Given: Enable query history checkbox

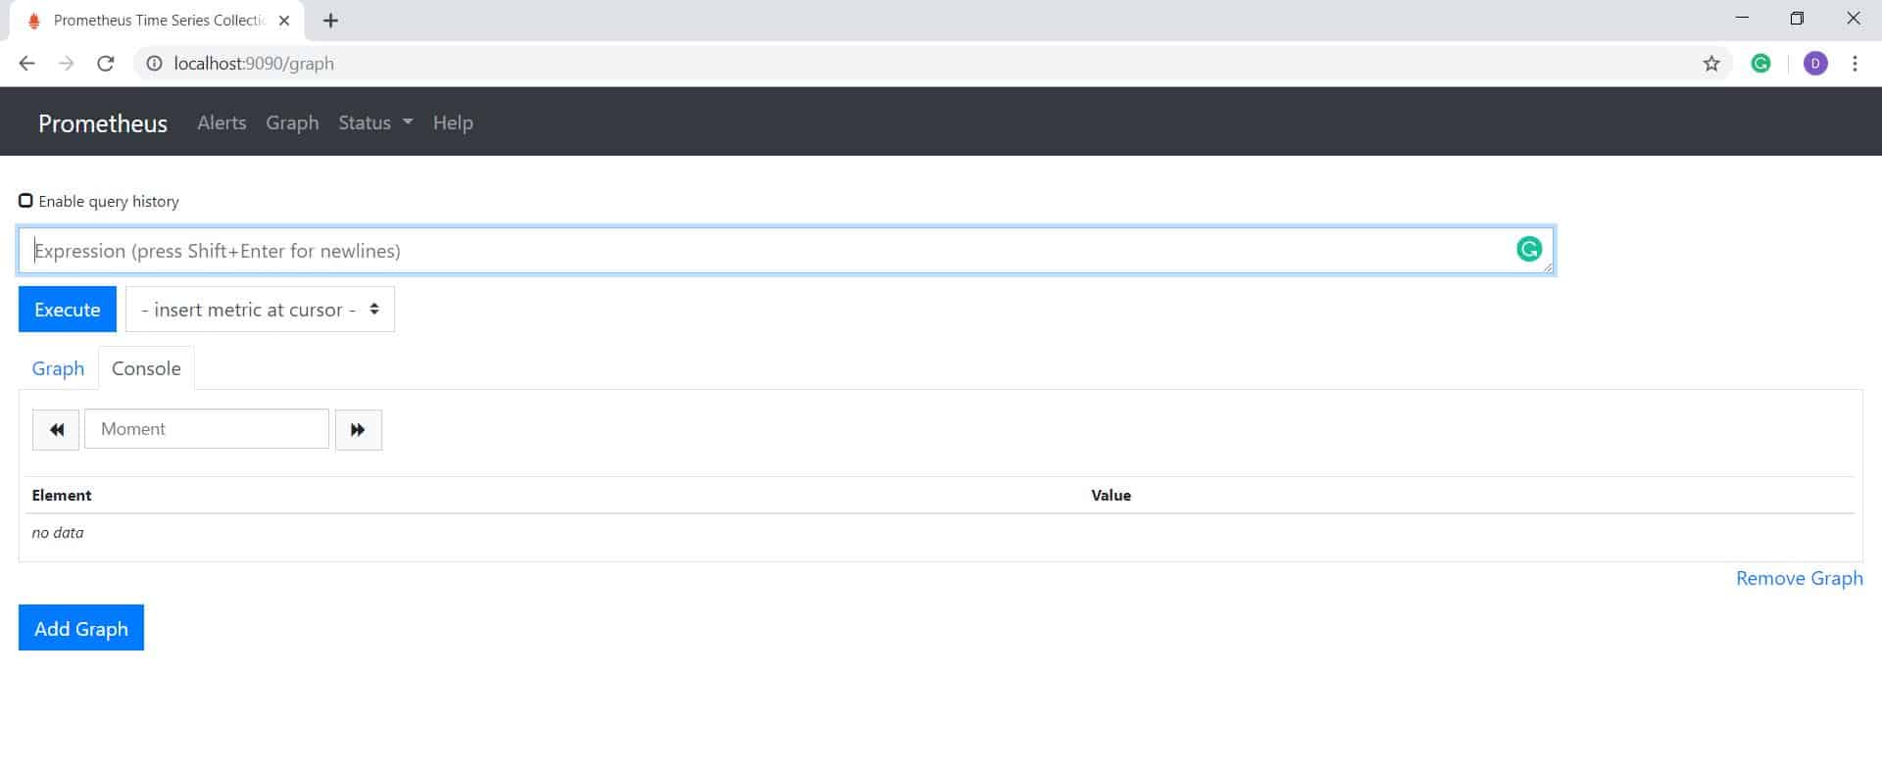Looking at the screenshot, I should [25, 201].
